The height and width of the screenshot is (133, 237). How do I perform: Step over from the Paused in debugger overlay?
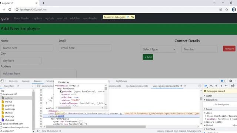click(133, 17)
